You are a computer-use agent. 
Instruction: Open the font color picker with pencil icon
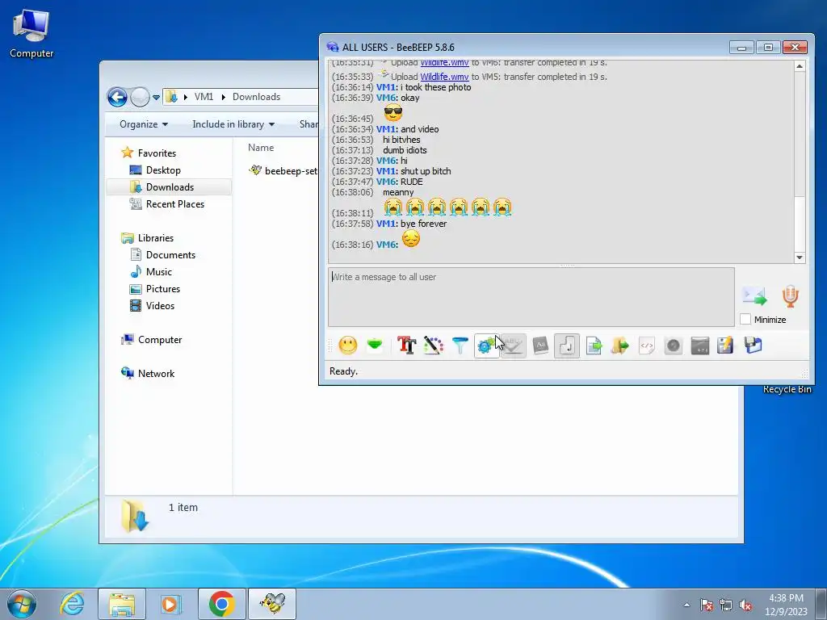(433, 346)
